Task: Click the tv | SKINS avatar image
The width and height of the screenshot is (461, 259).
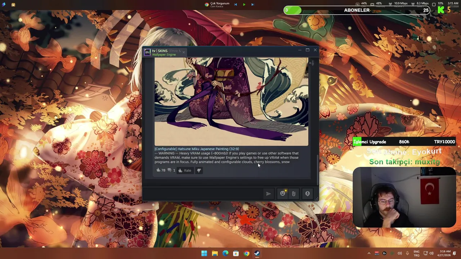Action: (x=147, y=53)
